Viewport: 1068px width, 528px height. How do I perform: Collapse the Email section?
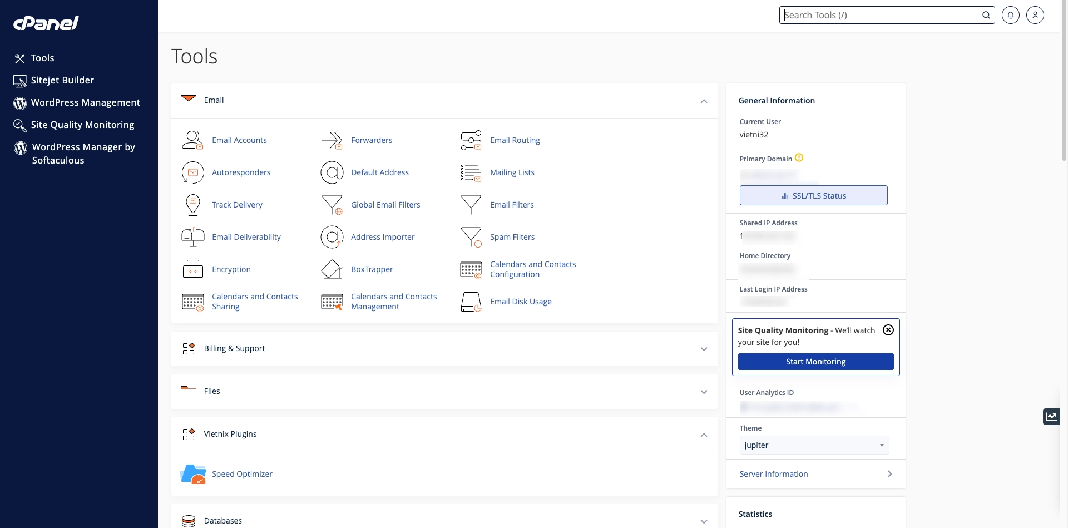click(x=704, y=101)
